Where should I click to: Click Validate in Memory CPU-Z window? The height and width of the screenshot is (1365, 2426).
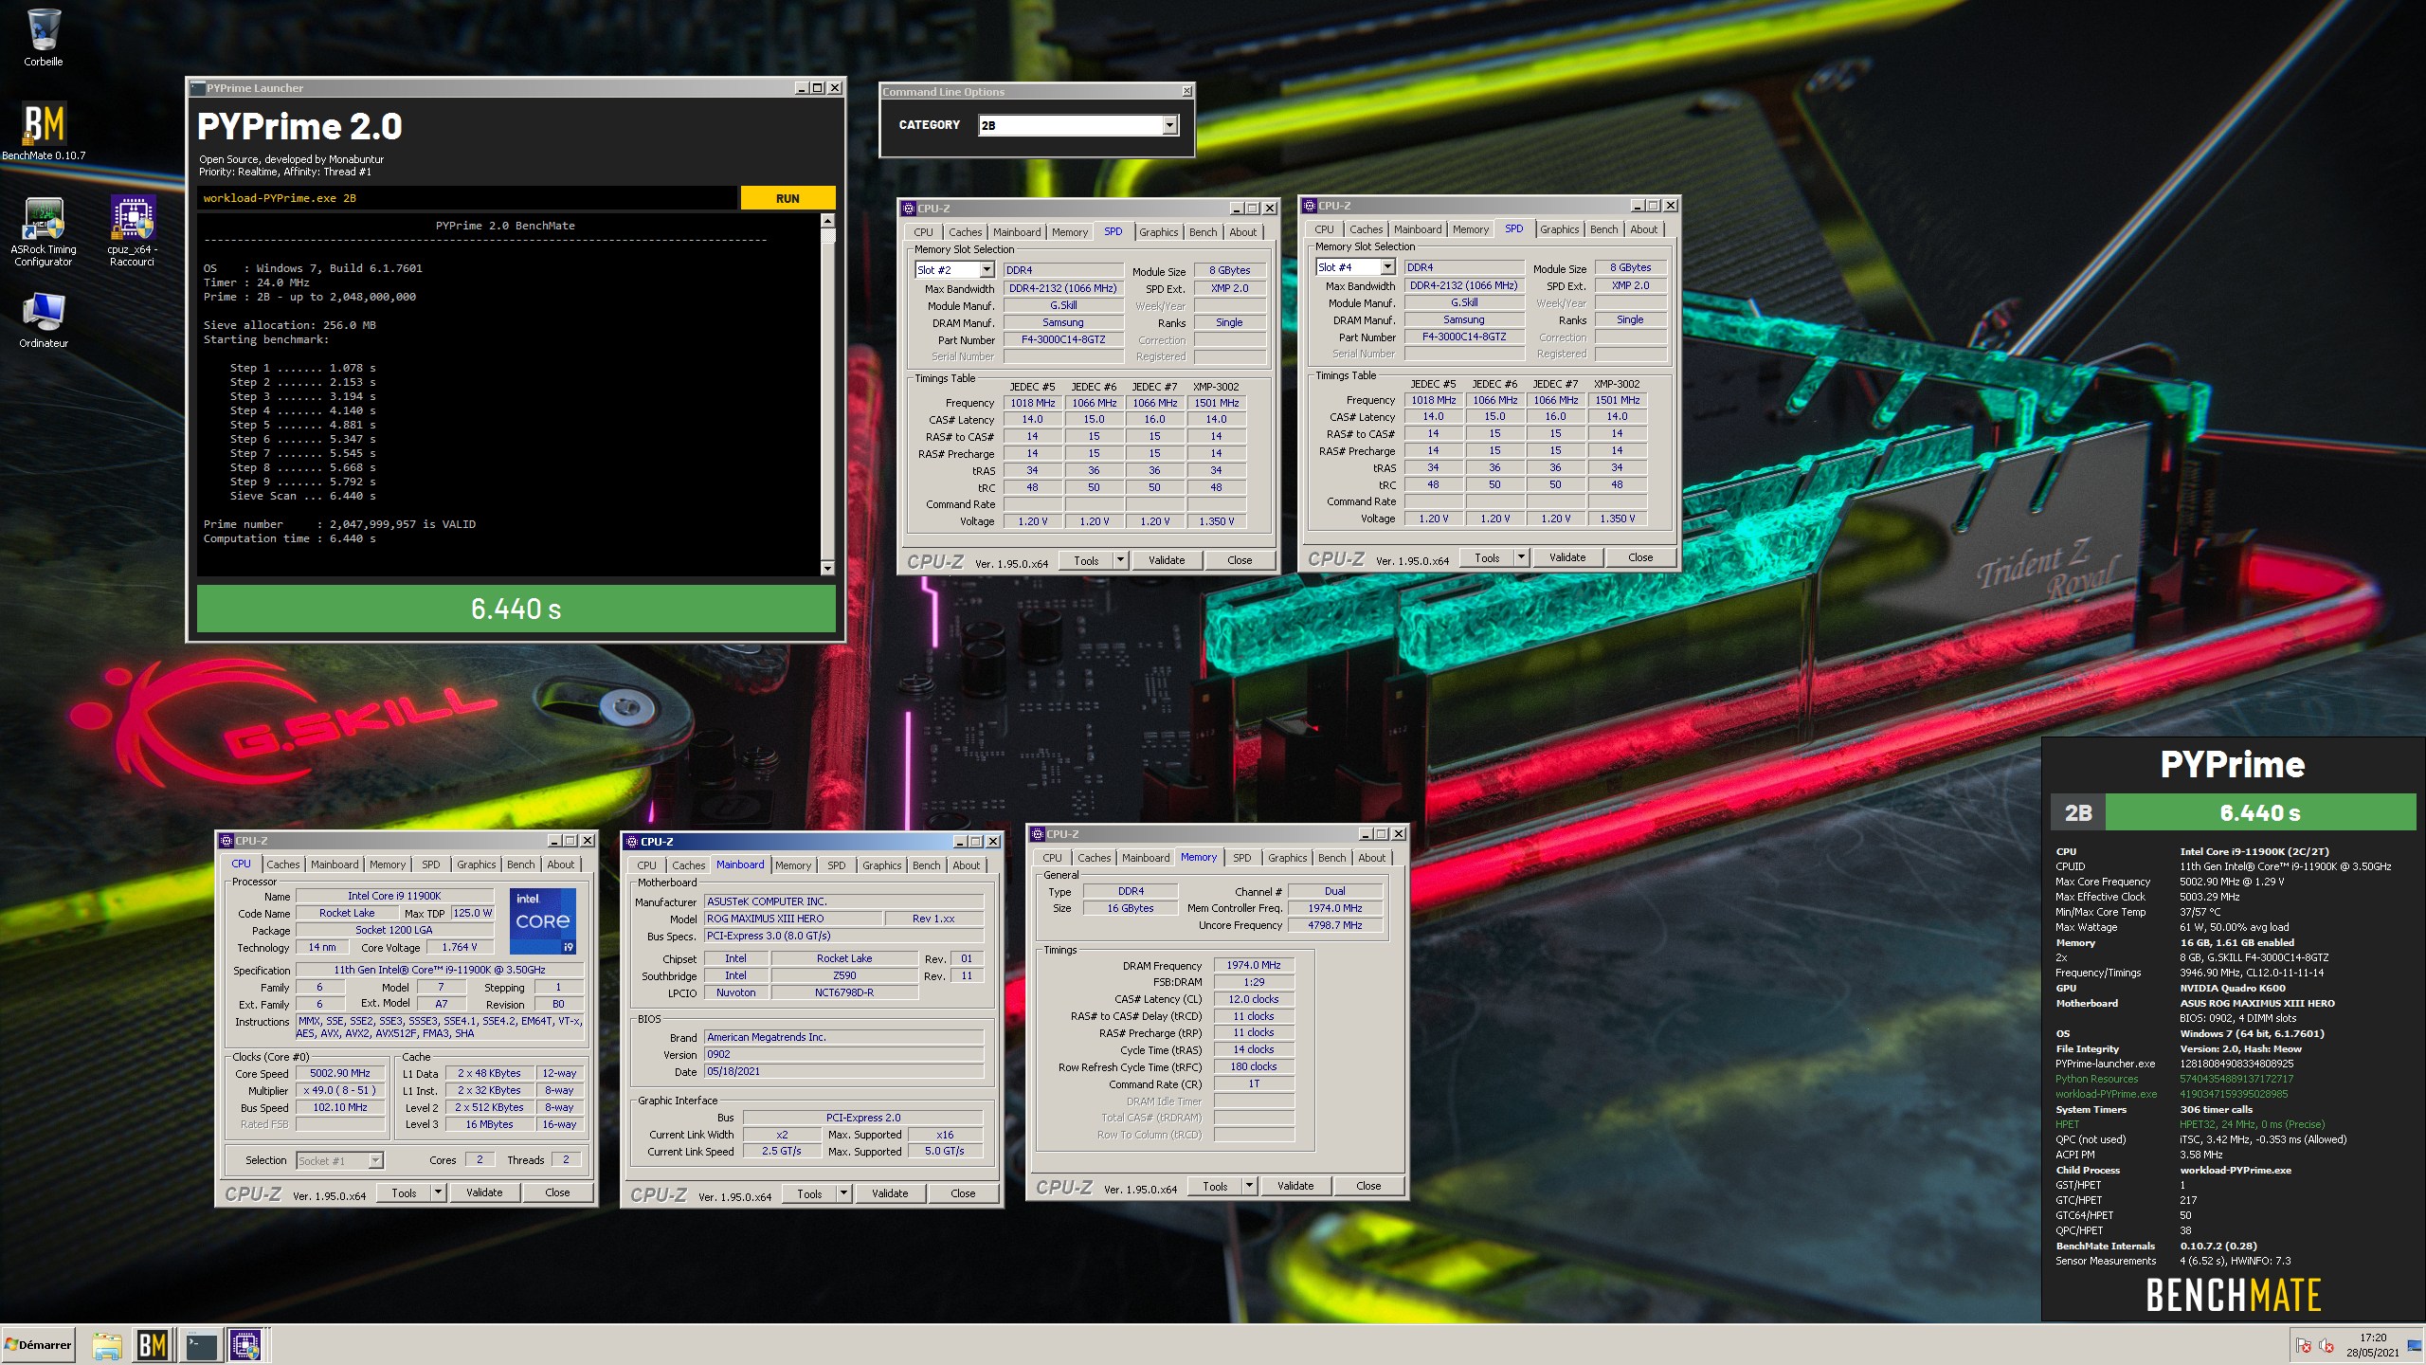1295,1186
